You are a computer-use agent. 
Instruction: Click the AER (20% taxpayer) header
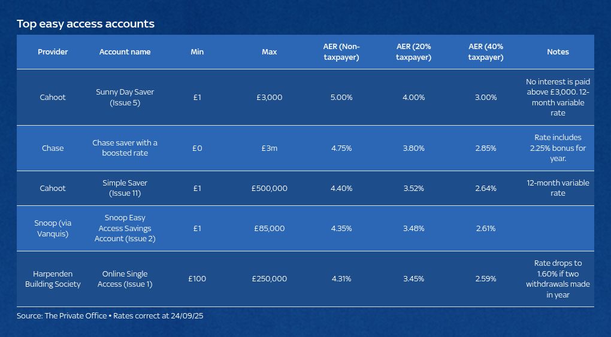tap(413, 52)
